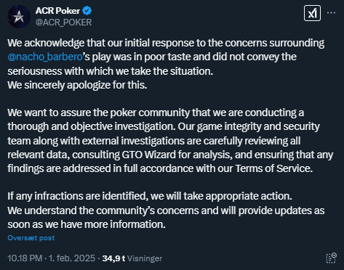Click the 1. feb. 2025 date
344x270 pixels.
pos(72,258)
